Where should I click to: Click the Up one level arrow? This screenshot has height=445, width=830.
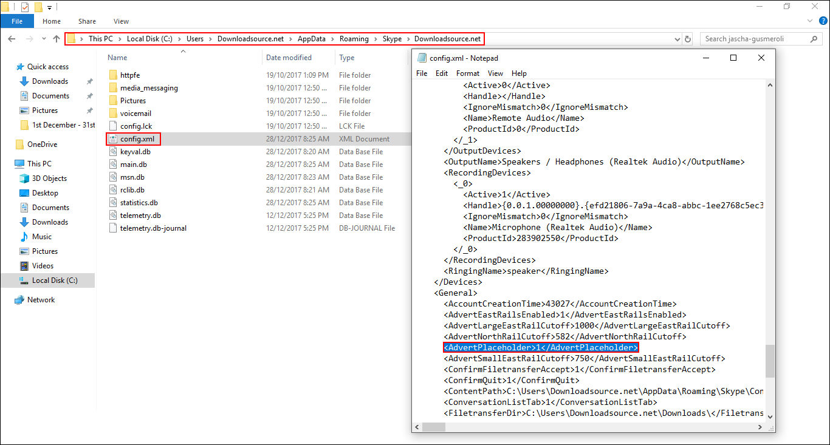coord(57,39)
